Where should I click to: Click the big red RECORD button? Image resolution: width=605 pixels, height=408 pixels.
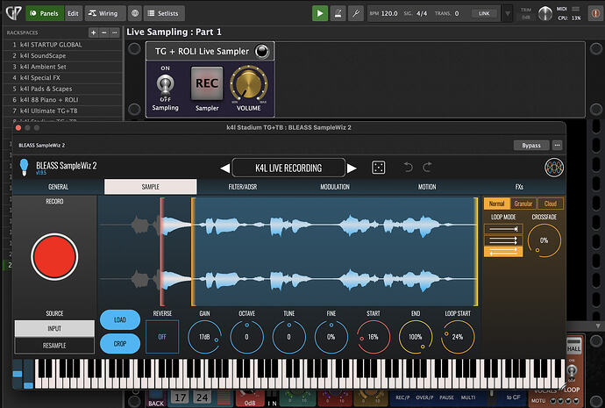coord(54,257)
